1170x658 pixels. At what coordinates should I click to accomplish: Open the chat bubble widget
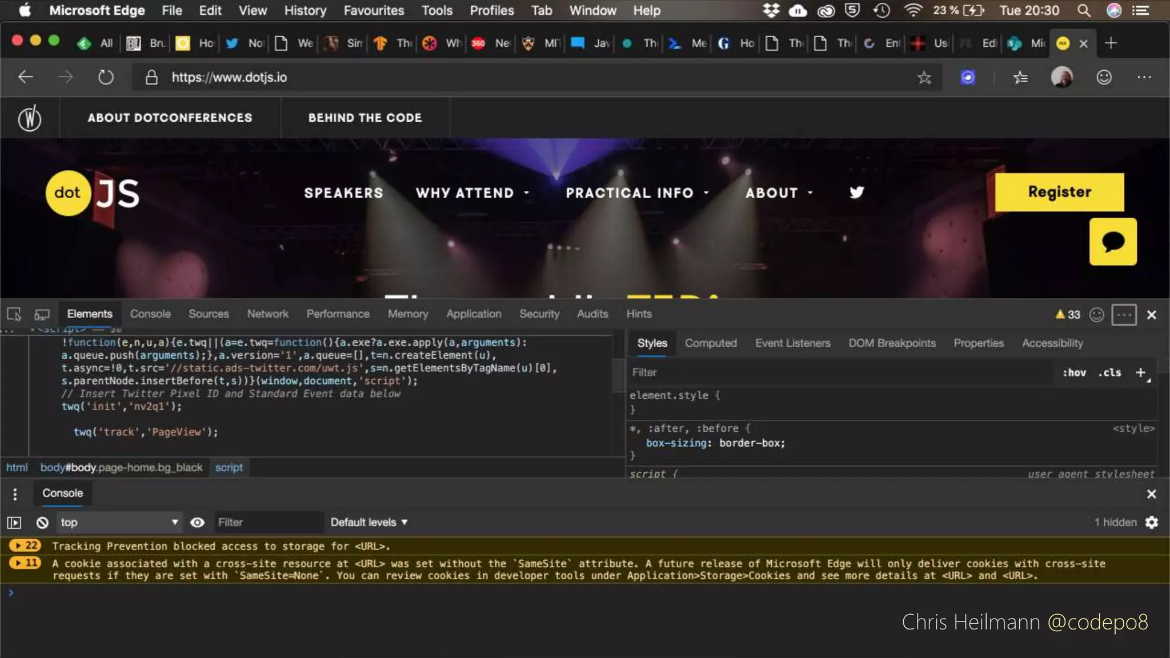(1112, 242)
